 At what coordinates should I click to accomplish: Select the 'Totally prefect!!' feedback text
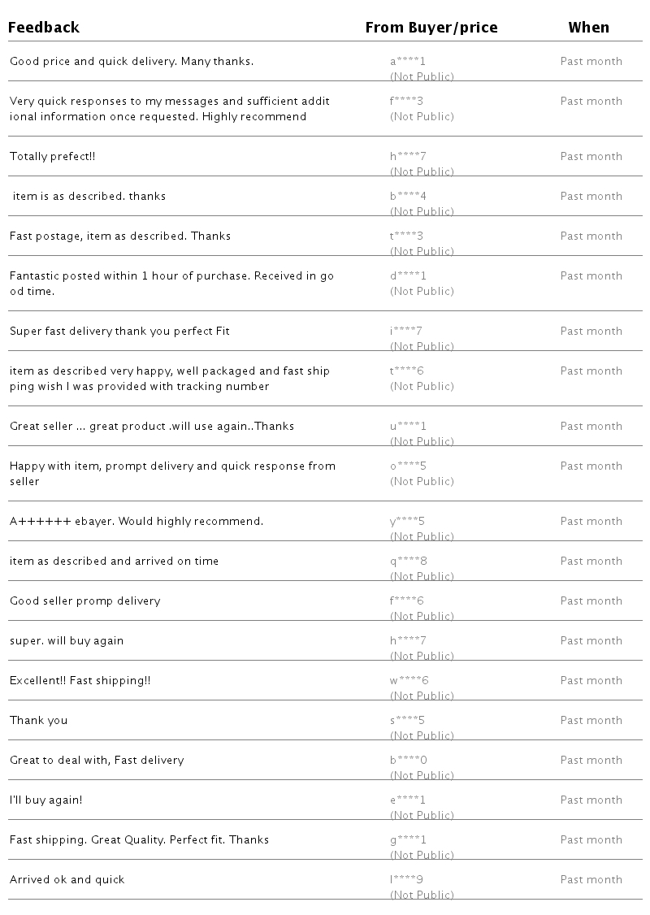53,157
